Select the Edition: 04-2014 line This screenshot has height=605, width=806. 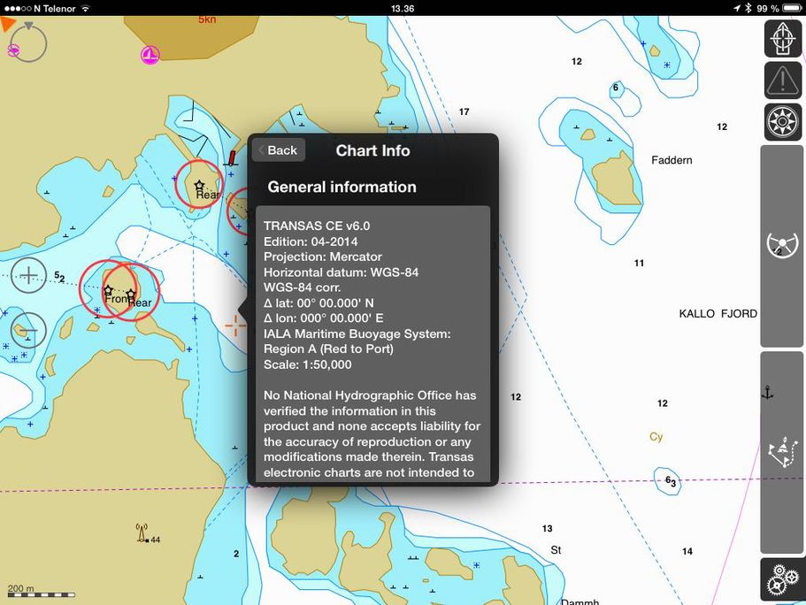(x=311, y=241)
